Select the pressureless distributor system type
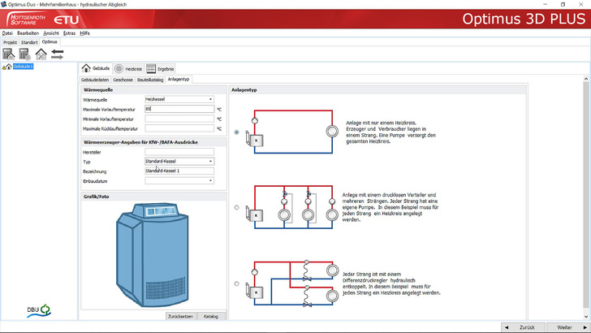The height and width of the screenshot is (333, 591). click(236, 207)
